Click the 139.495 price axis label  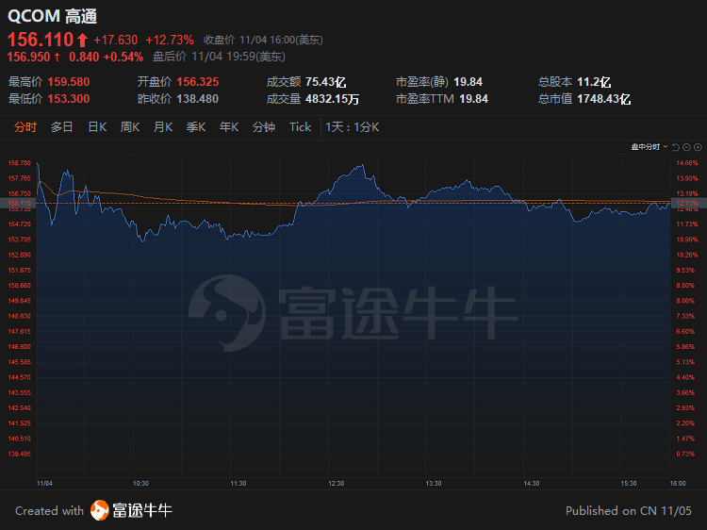coord(20,454)
